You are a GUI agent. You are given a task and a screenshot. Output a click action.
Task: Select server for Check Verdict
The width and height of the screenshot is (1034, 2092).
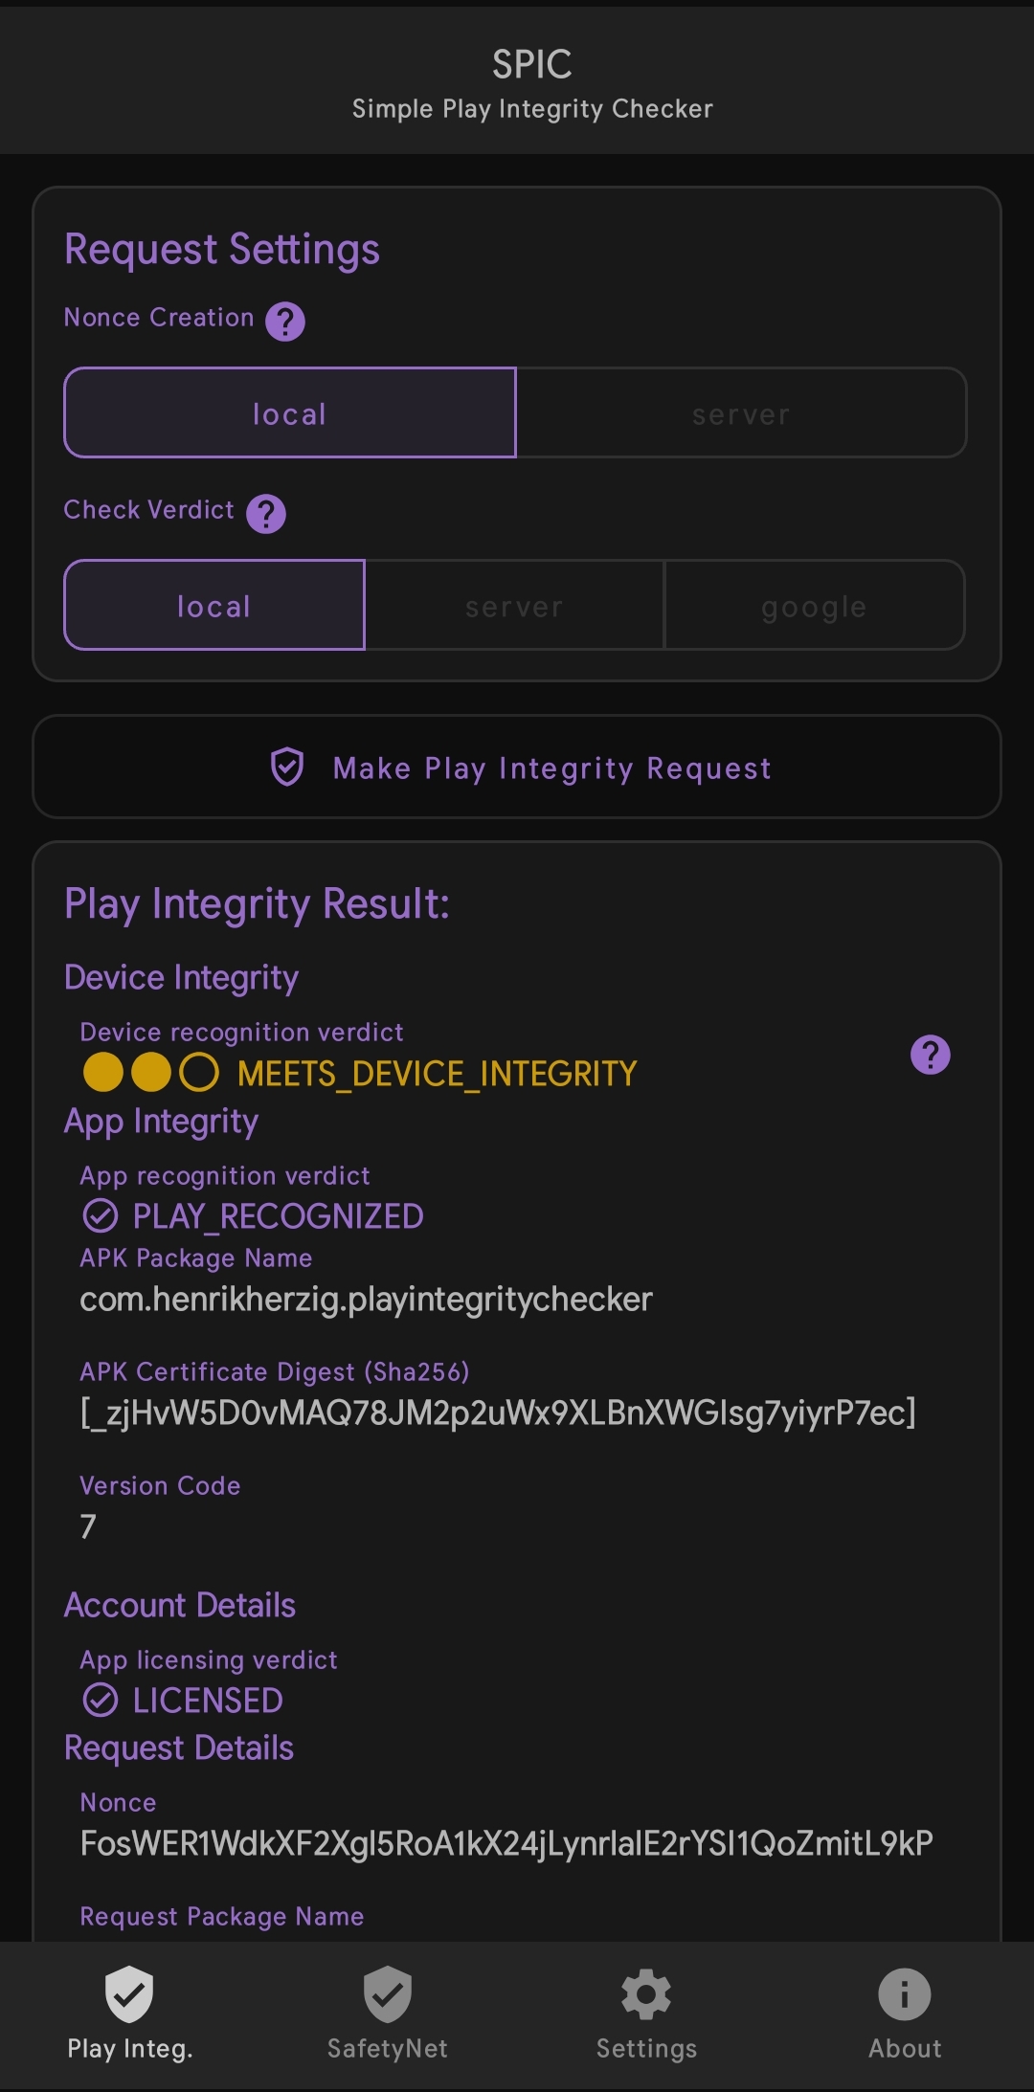pyautogui.click(x=514, y=605)
